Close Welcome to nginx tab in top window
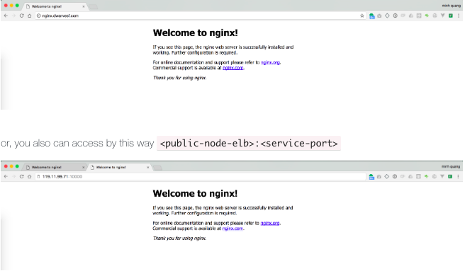This screenshot has height=271, width=465. pyautogui.click(x=84, y=6)
